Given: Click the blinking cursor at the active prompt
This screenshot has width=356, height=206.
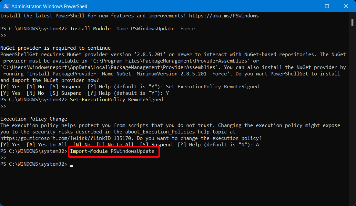Looking at the screenshot, I should (x=71, y=165).
